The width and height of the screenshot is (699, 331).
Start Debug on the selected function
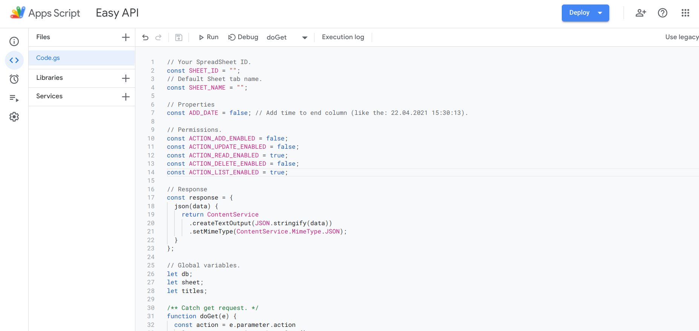tap(243, 37)
